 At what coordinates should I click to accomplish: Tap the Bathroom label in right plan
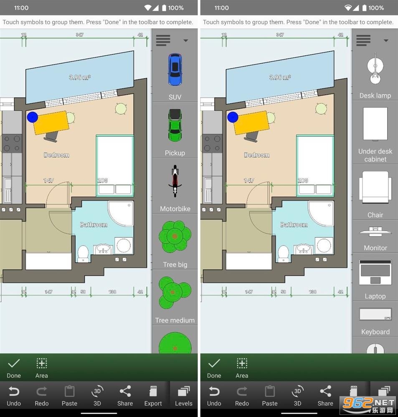pyautogui.click(x=294, y=225)
